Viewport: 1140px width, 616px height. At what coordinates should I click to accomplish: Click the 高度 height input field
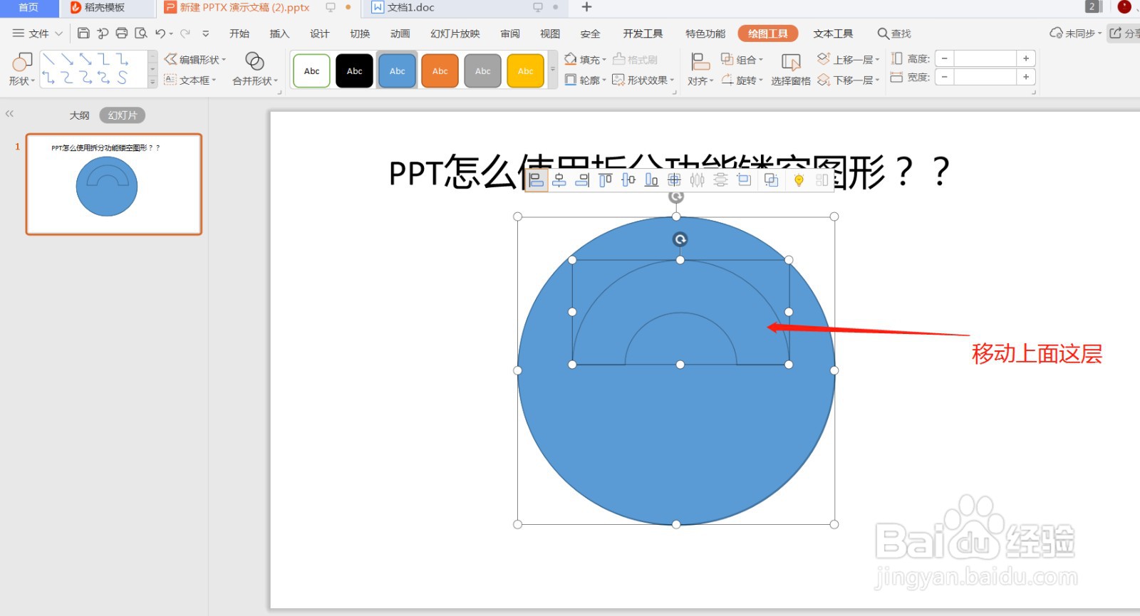pyautogui.click(x=985, y=58)
